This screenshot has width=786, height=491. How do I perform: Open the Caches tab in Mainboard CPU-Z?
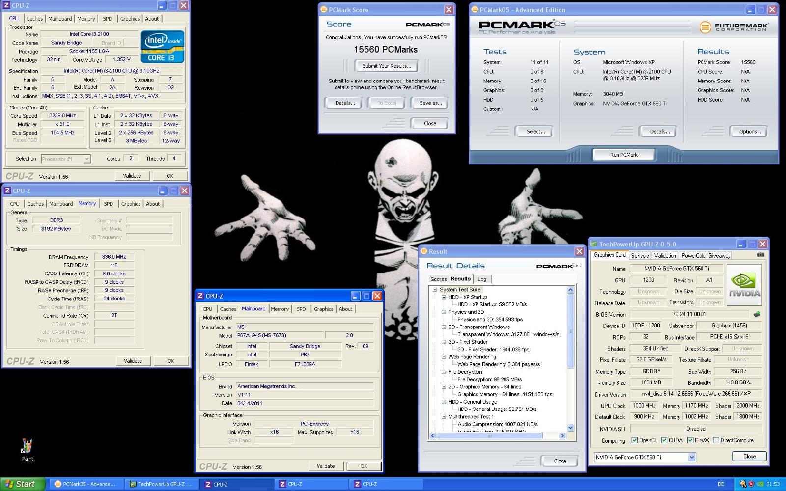pos(228,309)
